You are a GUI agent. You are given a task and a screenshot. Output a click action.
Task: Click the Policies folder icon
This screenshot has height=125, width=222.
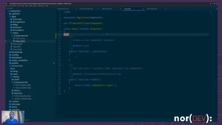pyautogui.click(x=11, y=27)
